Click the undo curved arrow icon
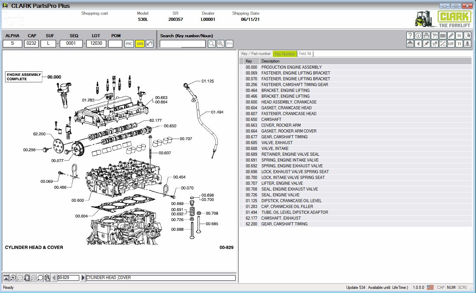Viewport: 476px width, 293px height. click(150, 44)
